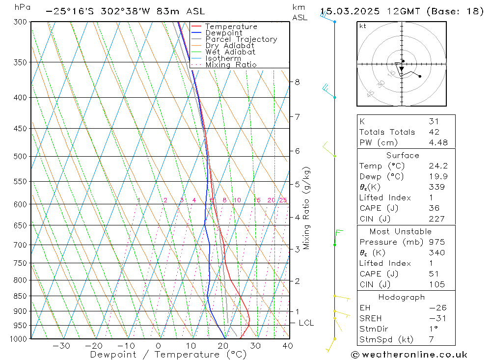Click the location coordinates header text
Screen dimensions: 491x360
tap(125, 11)
